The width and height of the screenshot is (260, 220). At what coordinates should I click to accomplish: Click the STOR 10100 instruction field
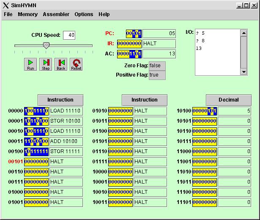[x=66, y=121]
